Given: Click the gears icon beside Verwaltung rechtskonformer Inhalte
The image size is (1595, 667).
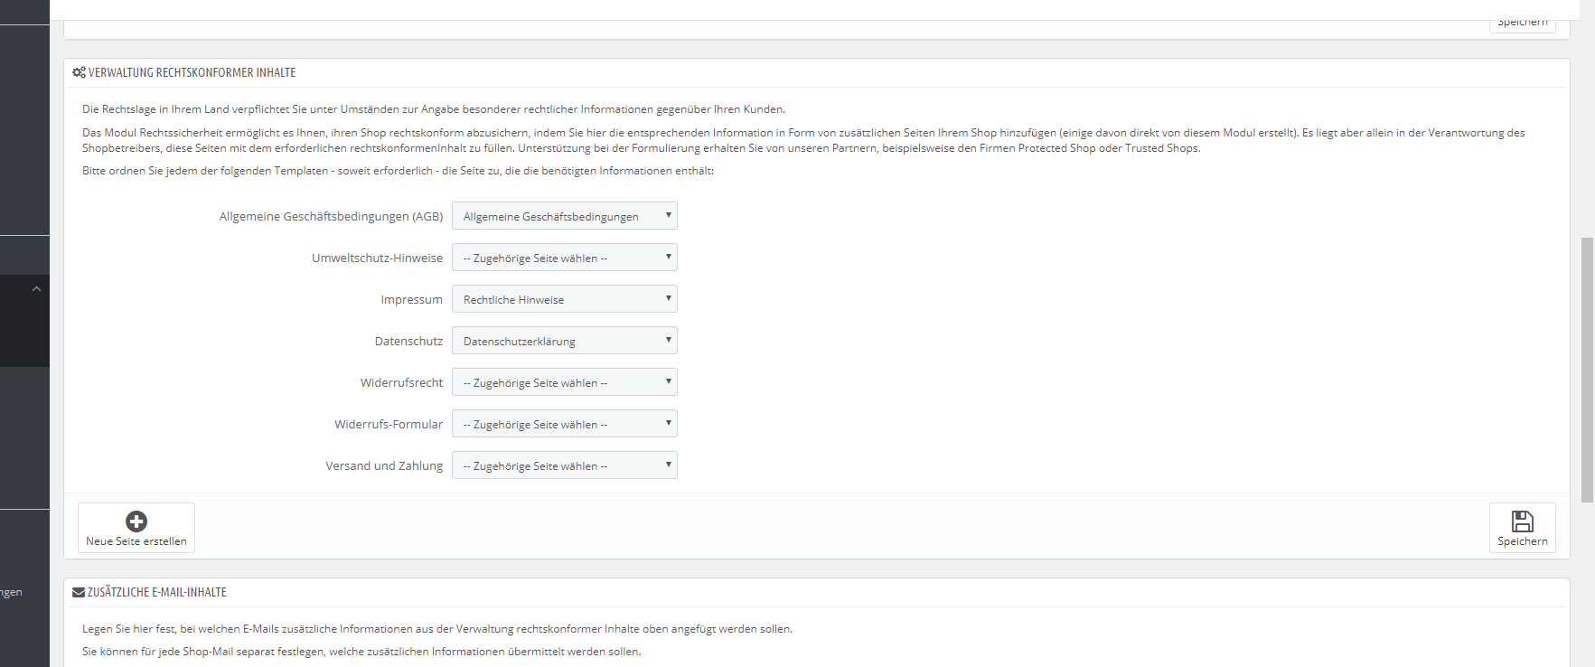Looking at the screenshot, I should 79,72.
